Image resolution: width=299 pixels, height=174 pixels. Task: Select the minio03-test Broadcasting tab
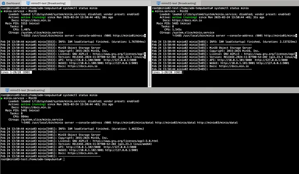click(x=25, y=90)
